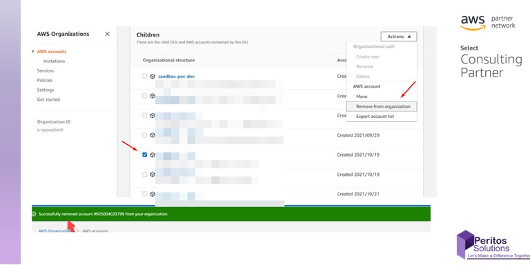
Task: Open Settings in the sidebar
Action: (x=46, y=90)
